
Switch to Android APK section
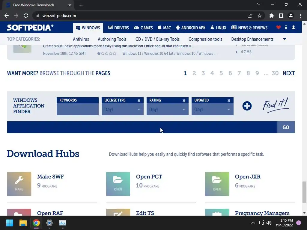(x=191, y=28)
